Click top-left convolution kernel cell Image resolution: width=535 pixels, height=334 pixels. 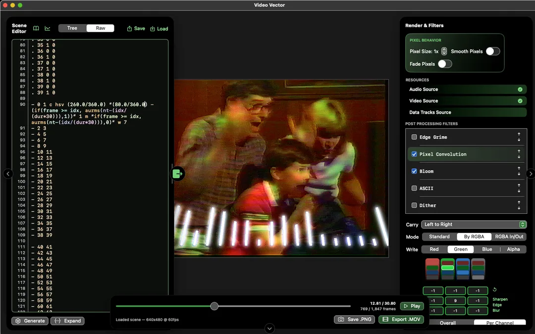click(x=433, y=291)
